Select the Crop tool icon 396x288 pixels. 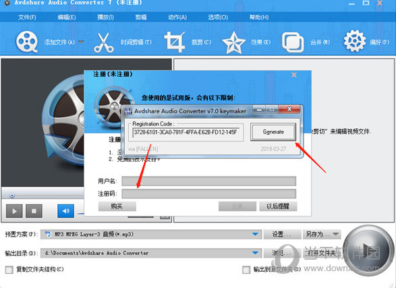175,42
